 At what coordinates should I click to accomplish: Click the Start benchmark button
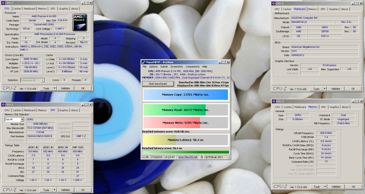[158, 84]
